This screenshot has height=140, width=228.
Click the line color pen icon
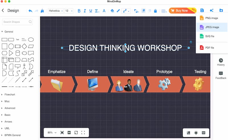click(118, 11)
